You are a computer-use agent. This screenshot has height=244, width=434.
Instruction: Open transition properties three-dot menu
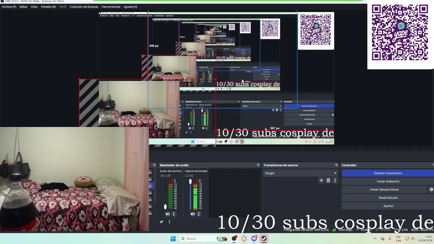coord(335,181)
